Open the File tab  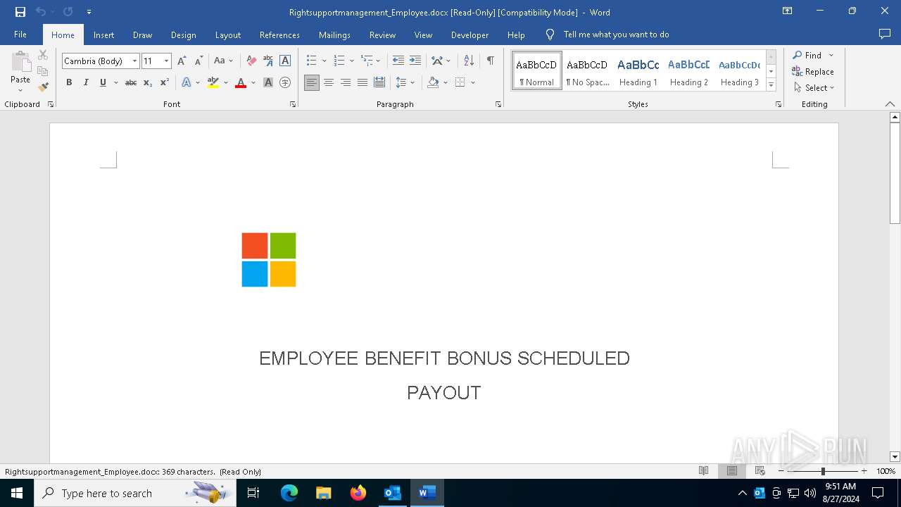click(x=20, y=35)
